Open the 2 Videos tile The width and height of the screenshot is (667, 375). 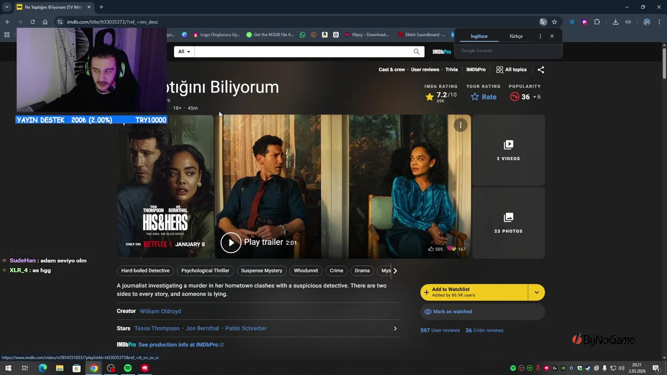point(508,150)
